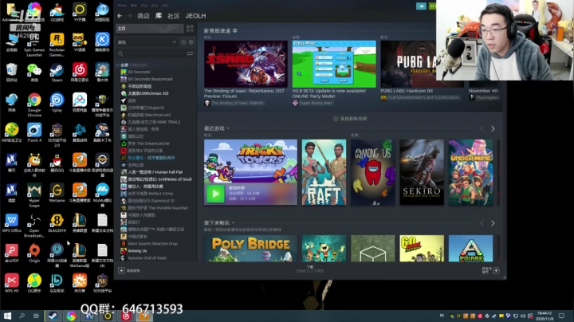Screen dimensions: 574x322
Task: Open the WeChat desktop icon
Action: 34,72
